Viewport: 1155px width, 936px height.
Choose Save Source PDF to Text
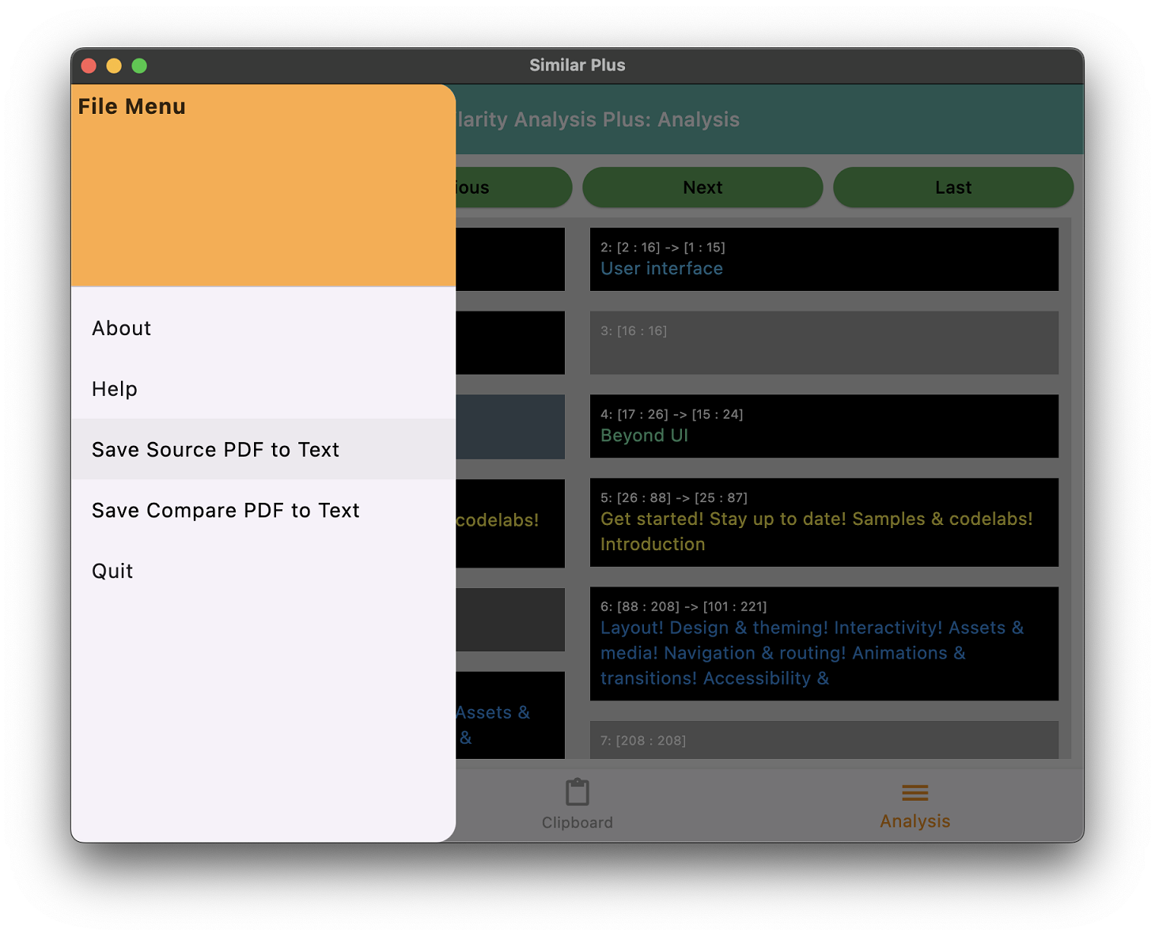263,450
